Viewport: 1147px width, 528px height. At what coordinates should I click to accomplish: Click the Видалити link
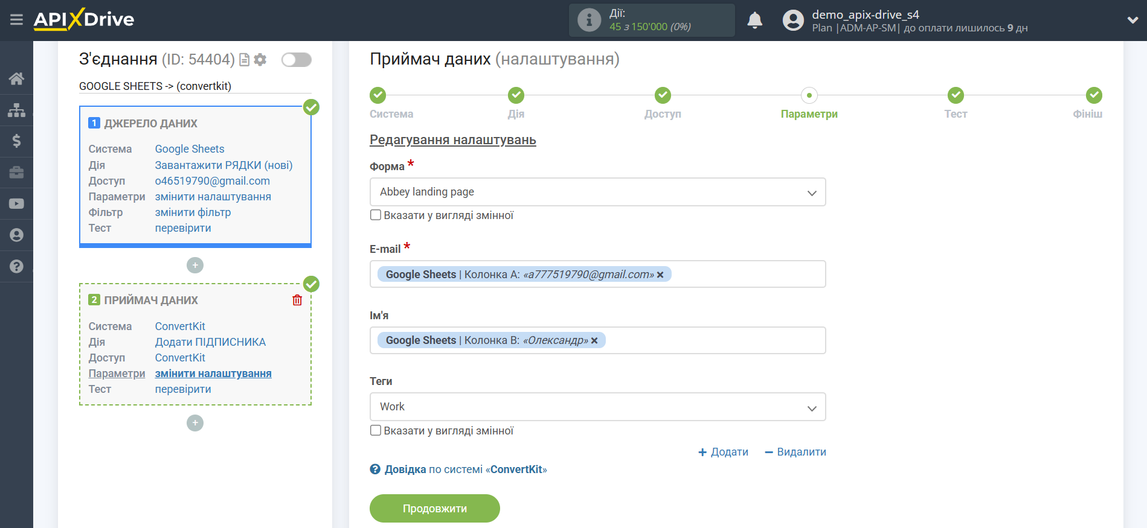coord(795,452)
